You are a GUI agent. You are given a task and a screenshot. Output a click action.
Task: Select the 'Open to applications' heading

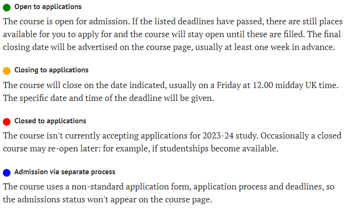pyautogui.click(x=48, y=7)
